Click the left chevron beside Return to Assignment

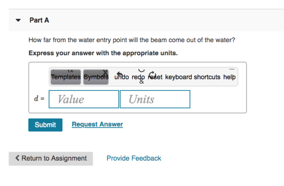[x=17, y=158]
